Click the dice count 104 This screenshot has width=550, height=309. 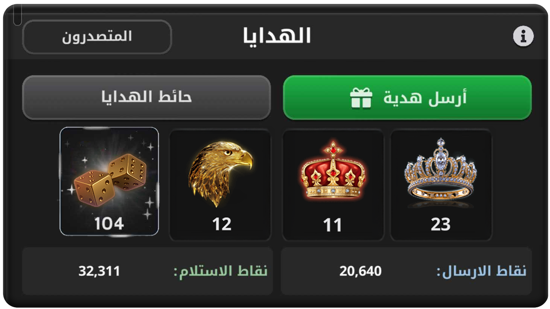coord(109,224)
